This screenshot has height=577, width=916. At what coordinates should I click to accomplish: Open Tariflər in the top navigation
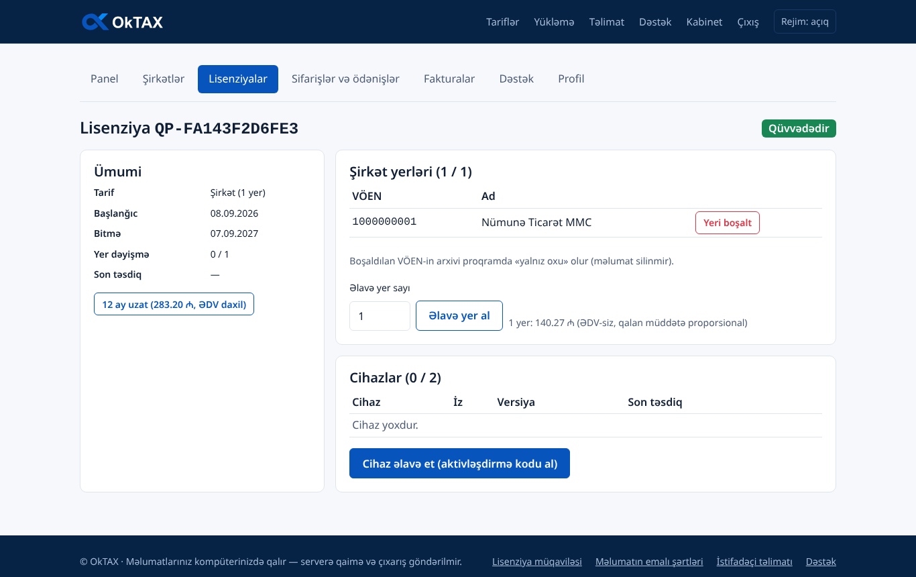click(x=503, y=22)
